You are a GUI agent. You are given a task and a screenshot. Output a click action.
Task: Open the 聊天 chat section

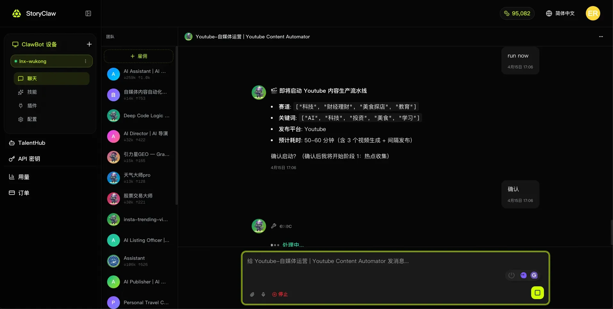(x=51, y=79)
